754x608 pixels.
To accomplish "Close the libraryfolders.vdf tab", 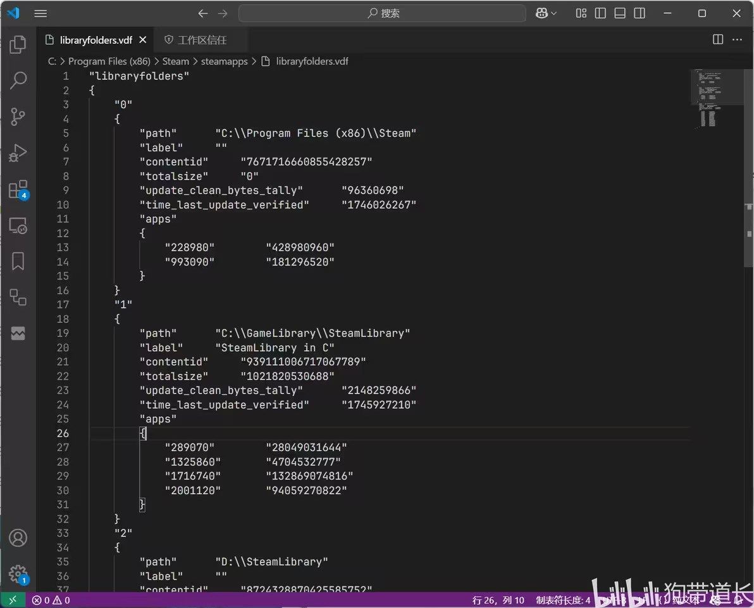I will (x=143, y=40).
